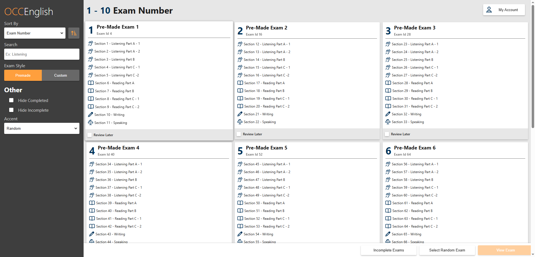Click the page vertical scrollbar

pos(533,67)
